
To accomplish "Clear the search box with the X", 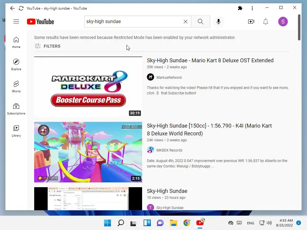I will (185, 22).
